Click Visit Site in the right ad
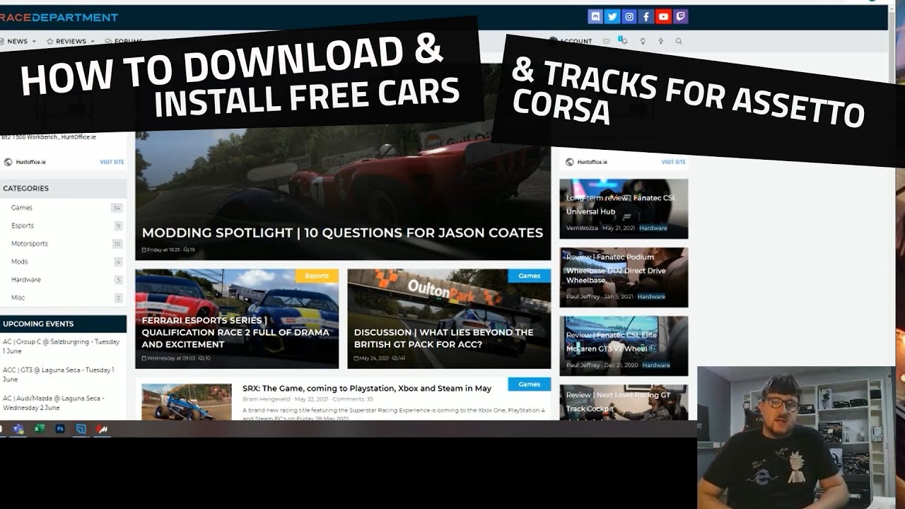This screenshot has height=509, width=905. click(674, 162)
